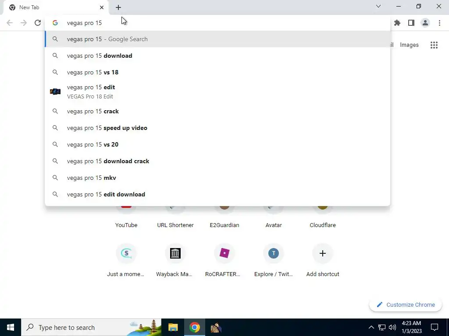Screen dimensions: 449x336
Task: Pick the vegas pro 15 vs 20 suggestion
Action: [x=217, y=144]
